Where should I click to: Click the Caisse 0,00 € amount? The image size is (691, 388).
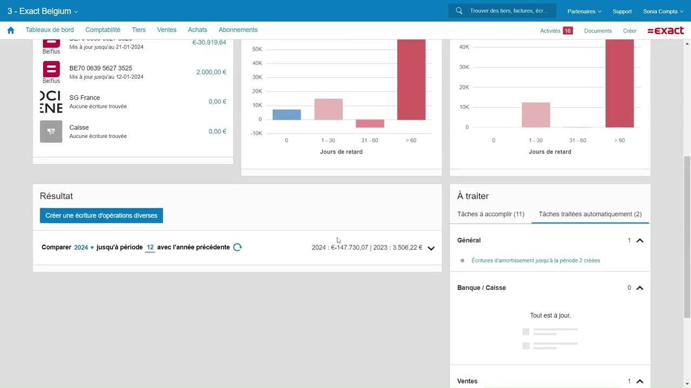coord(218,131)
